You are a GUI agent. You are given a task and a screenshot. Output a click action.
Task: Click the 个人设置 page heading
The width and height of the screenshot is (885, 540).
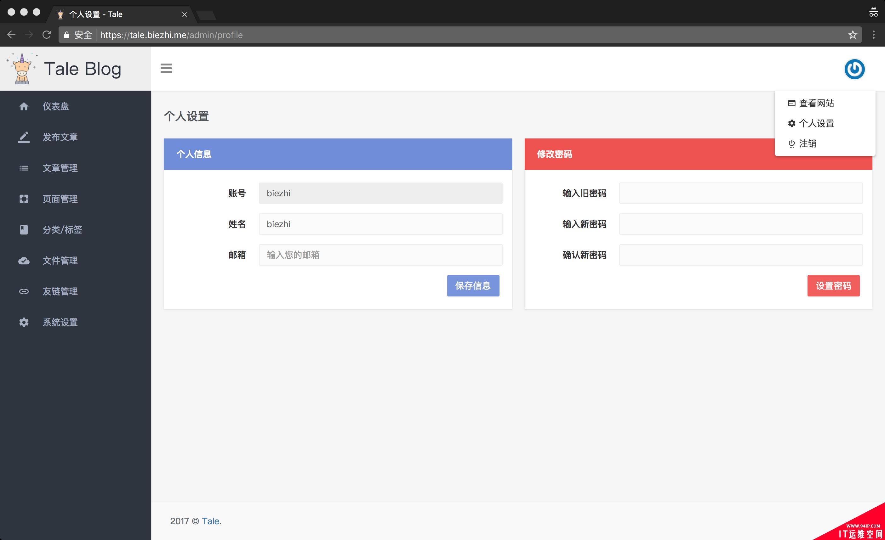tap(186, 116)
